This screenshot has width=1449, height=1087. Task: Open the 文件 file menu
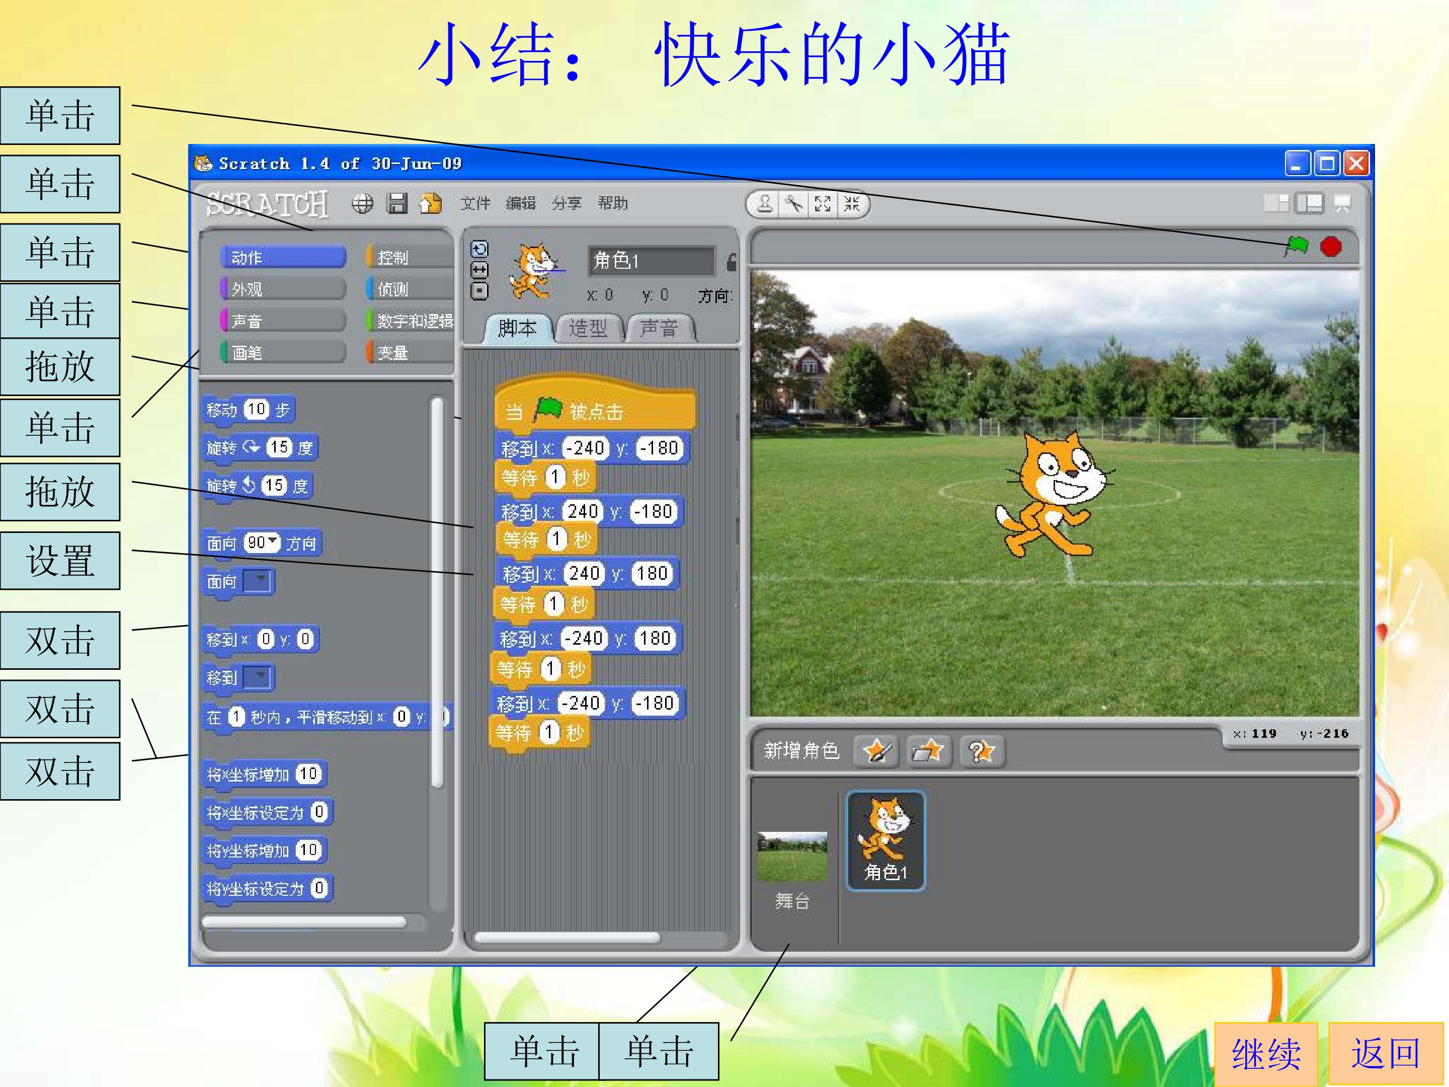tap(475, 204)
